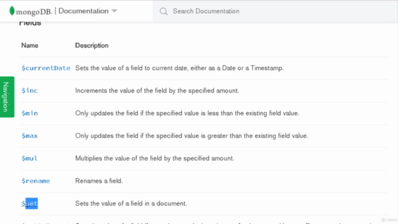Open the $inc operator link
The height and width of the screenshot is (224, 398).
tap(29, 91)
